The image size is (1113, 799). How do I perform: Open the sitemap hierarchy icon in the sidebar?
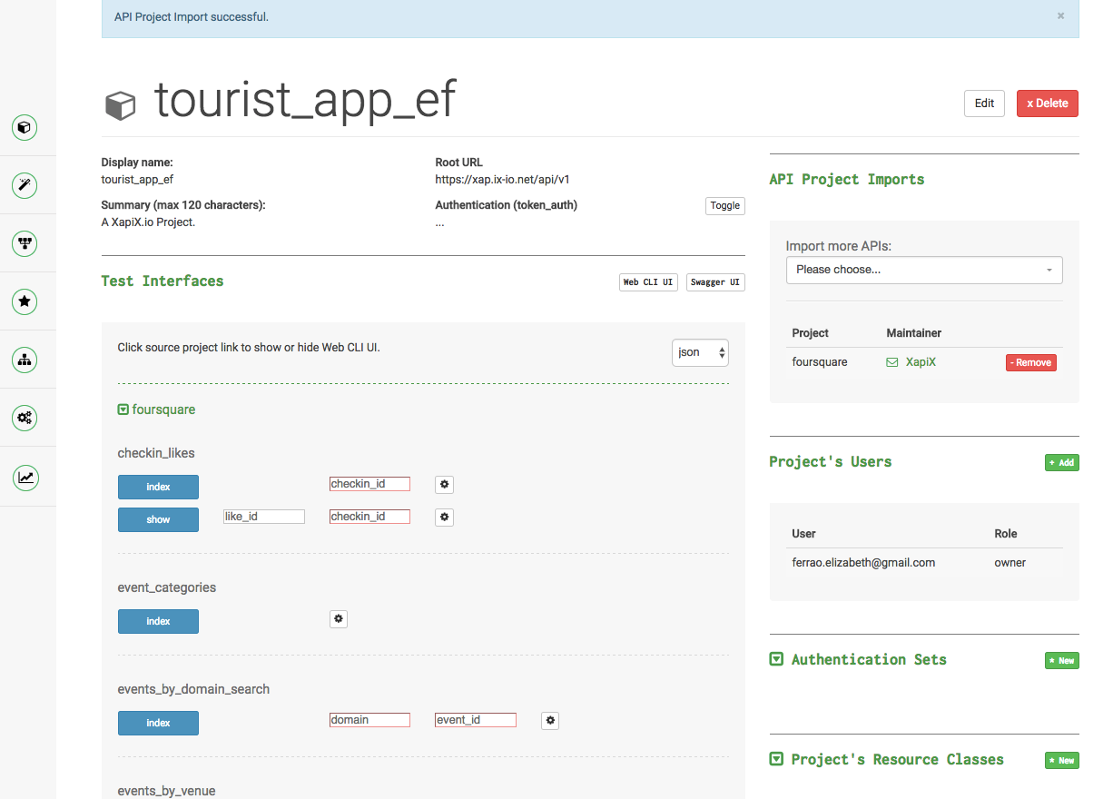pos(25,360)
